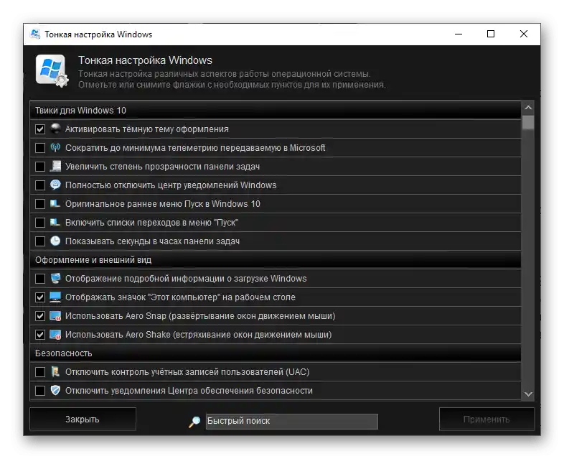Disable the Aero Snap checkbox
Image resolution: width=564 pixels, height=459 pixels.
point(40,316)
